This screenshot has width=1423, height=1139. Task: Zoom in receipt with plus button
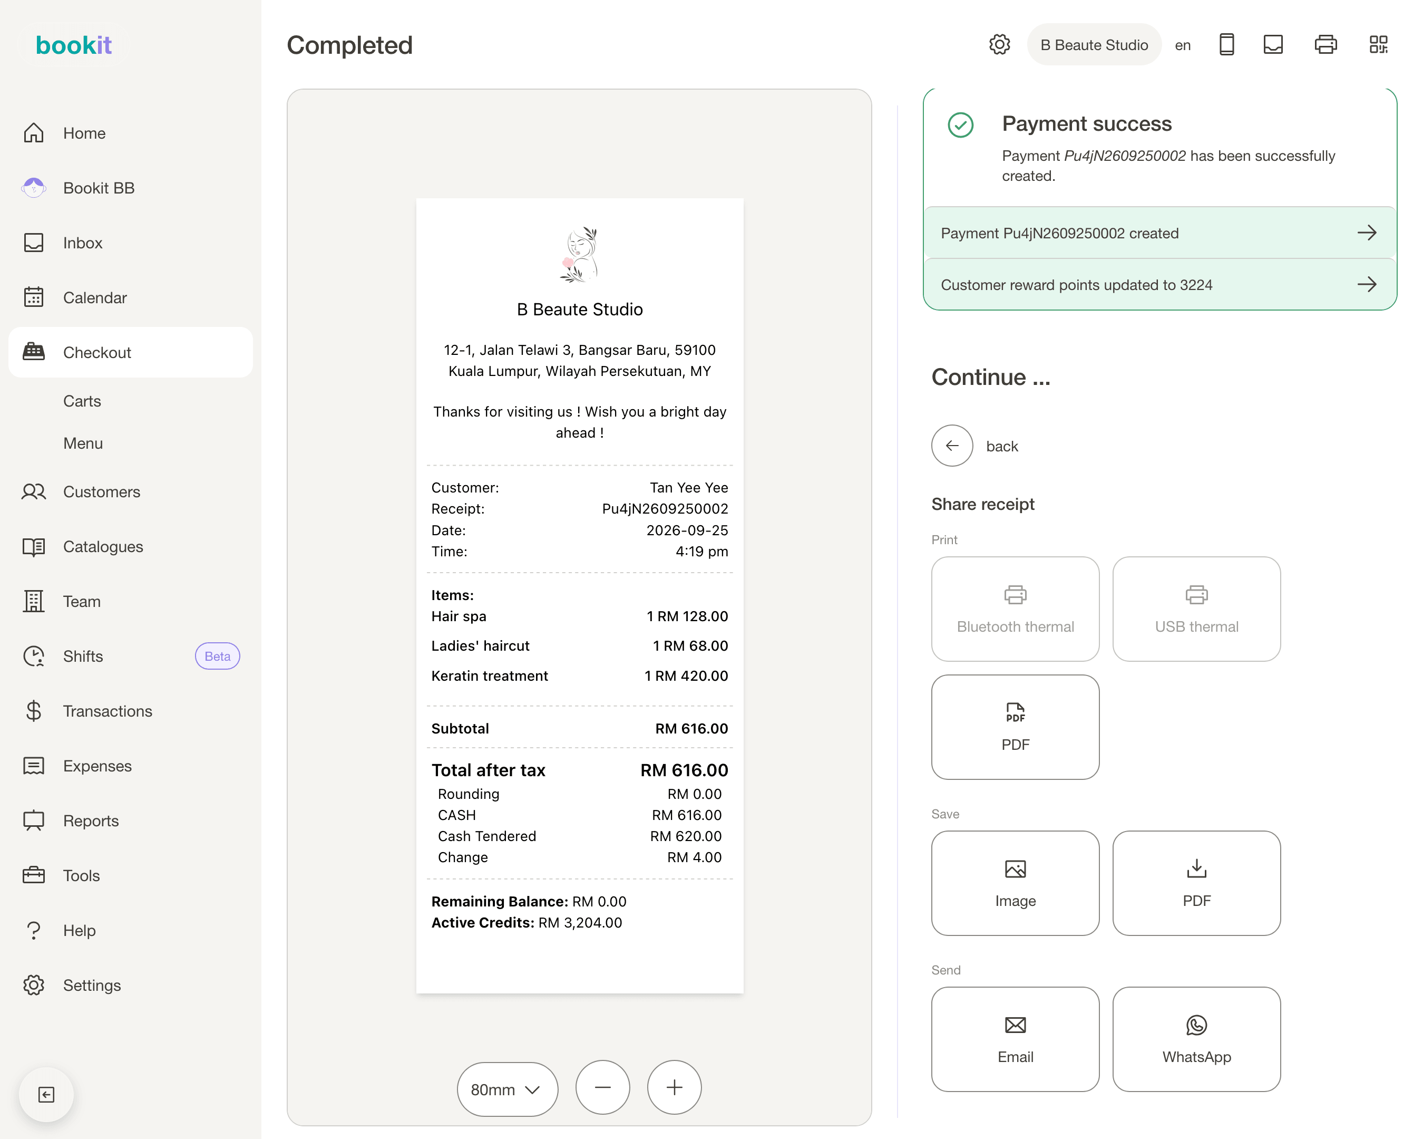[674, 1087]
